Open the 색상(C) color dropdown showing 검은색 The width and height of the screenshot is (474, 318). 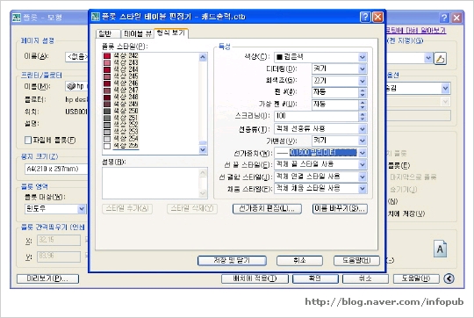363,57
